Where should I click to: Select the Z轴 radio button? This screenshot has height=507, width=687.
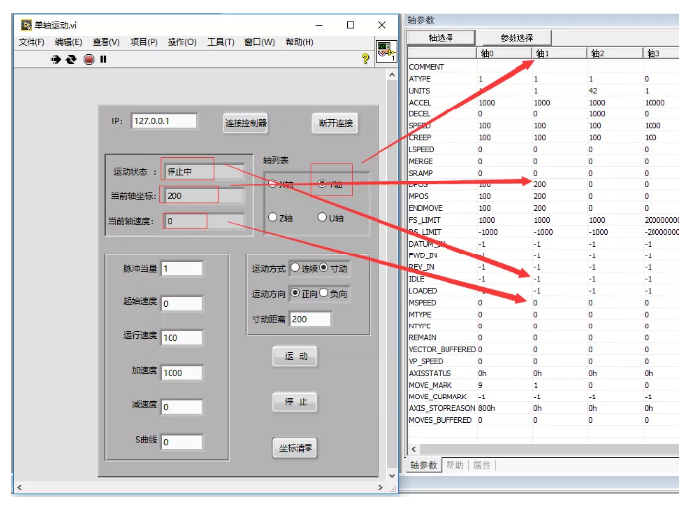(x=272, y=217)
